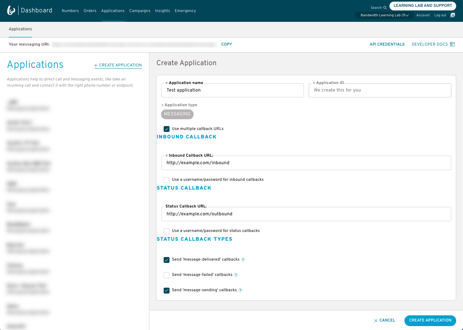Open the Campaigns menu
Image resolution: width=463 pixels, height=330 pixels.
point(140,11)
